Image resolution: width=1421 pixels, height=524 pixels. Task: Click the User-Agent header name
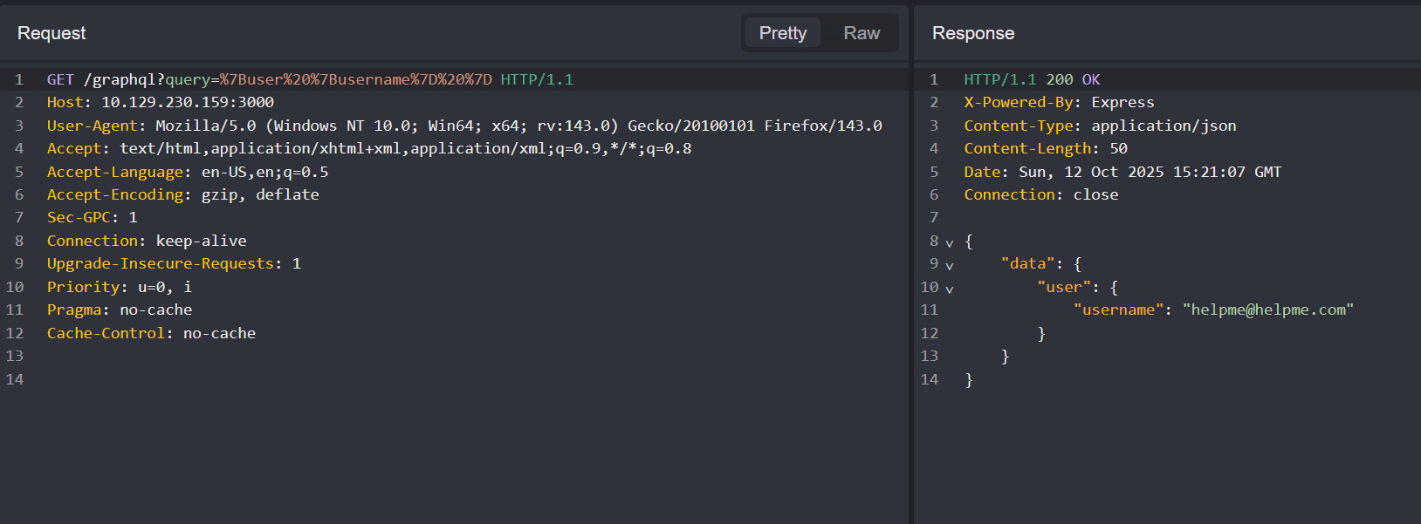click(x=92, y=126)
